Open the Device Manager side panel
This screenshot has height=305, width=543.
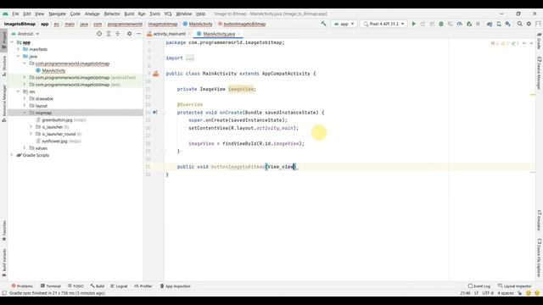(x=540, y=73)
